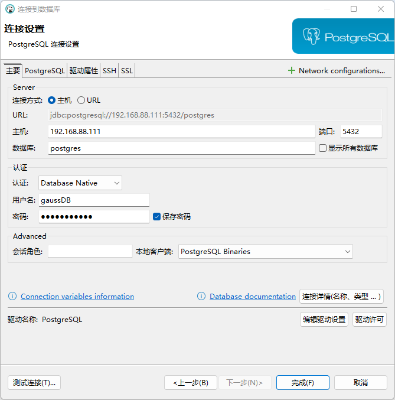The height and width of the screenshot is (400, 395).
Task: Open the 驱动属性 tab
Action: pyautogui.click(x=83, y=71)
